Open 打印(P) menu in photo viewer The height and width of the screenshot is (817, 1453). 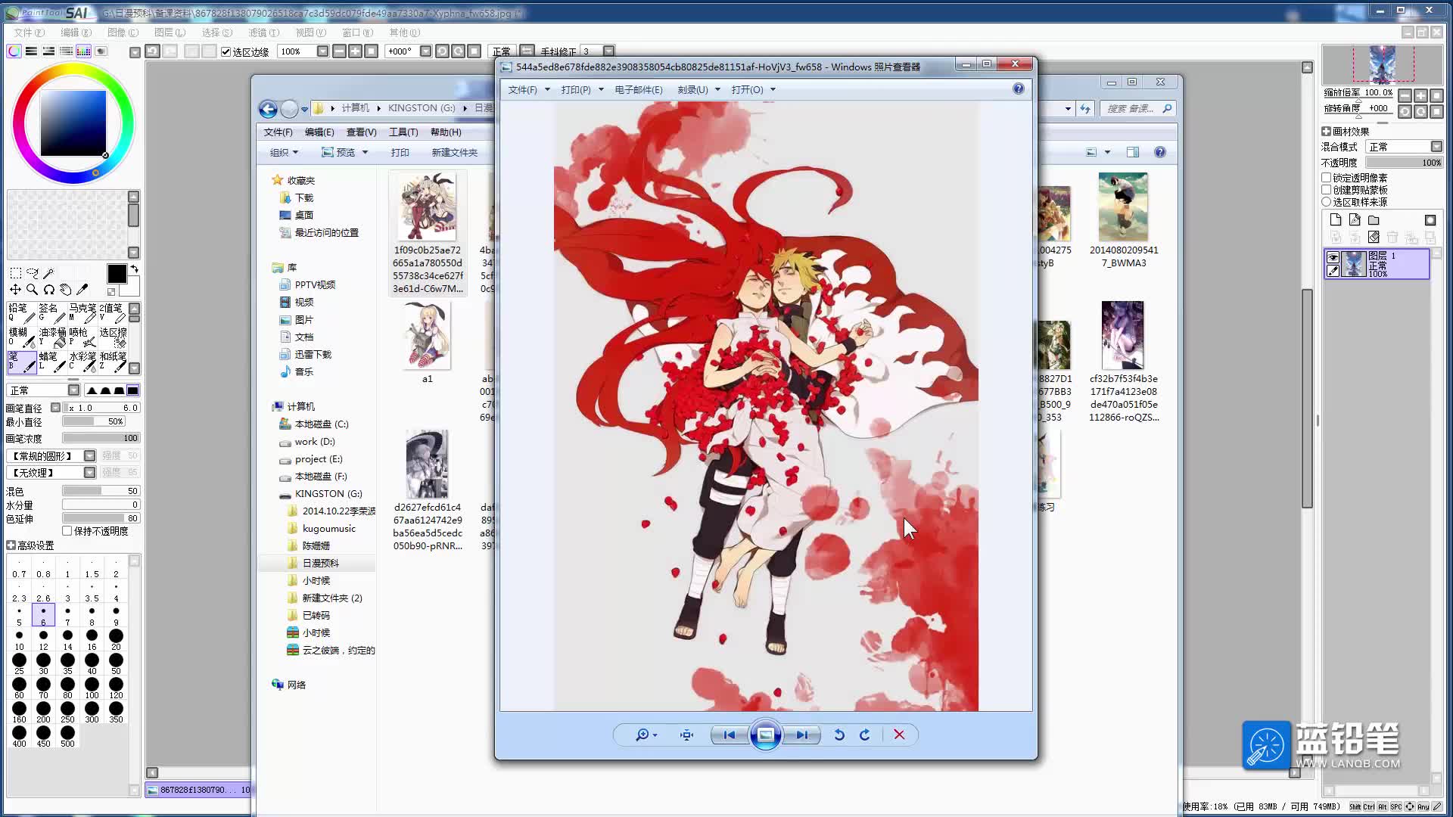point(582,89)
